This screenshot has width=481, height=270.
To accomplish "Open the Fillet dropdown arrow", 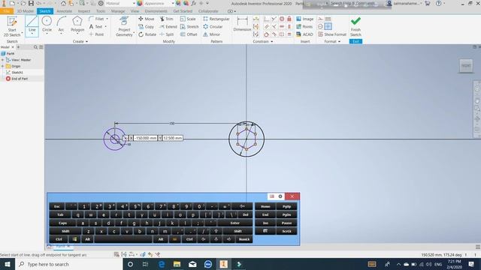I will click(107, 19).
